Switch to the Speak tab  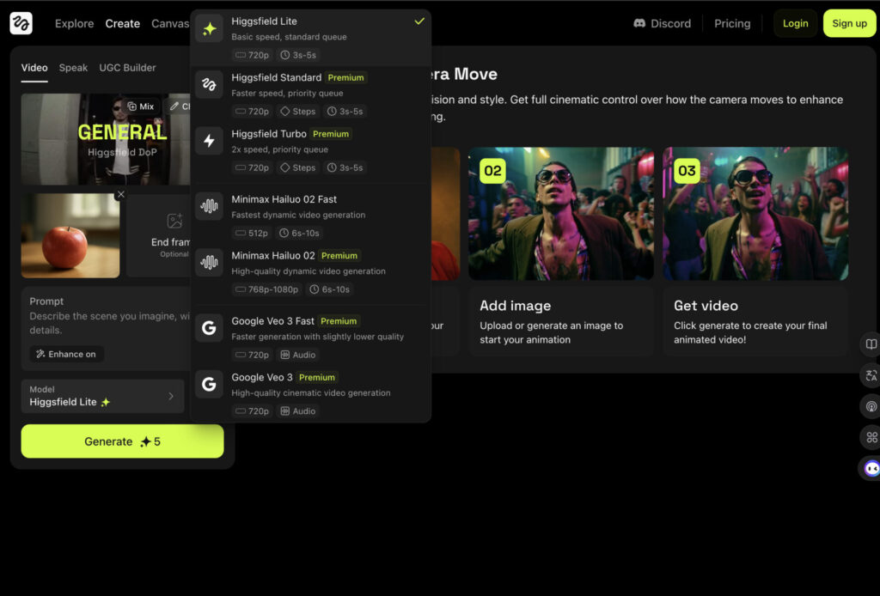[x=73, y=68]
